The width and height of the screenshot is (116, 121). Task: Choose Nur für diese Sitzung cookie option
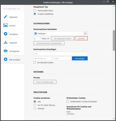coord(35,105)
